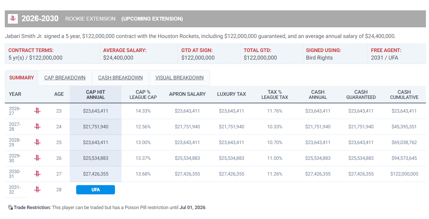
Task: Click the trade restriction tag icon
Action: [x=10, y=207]
